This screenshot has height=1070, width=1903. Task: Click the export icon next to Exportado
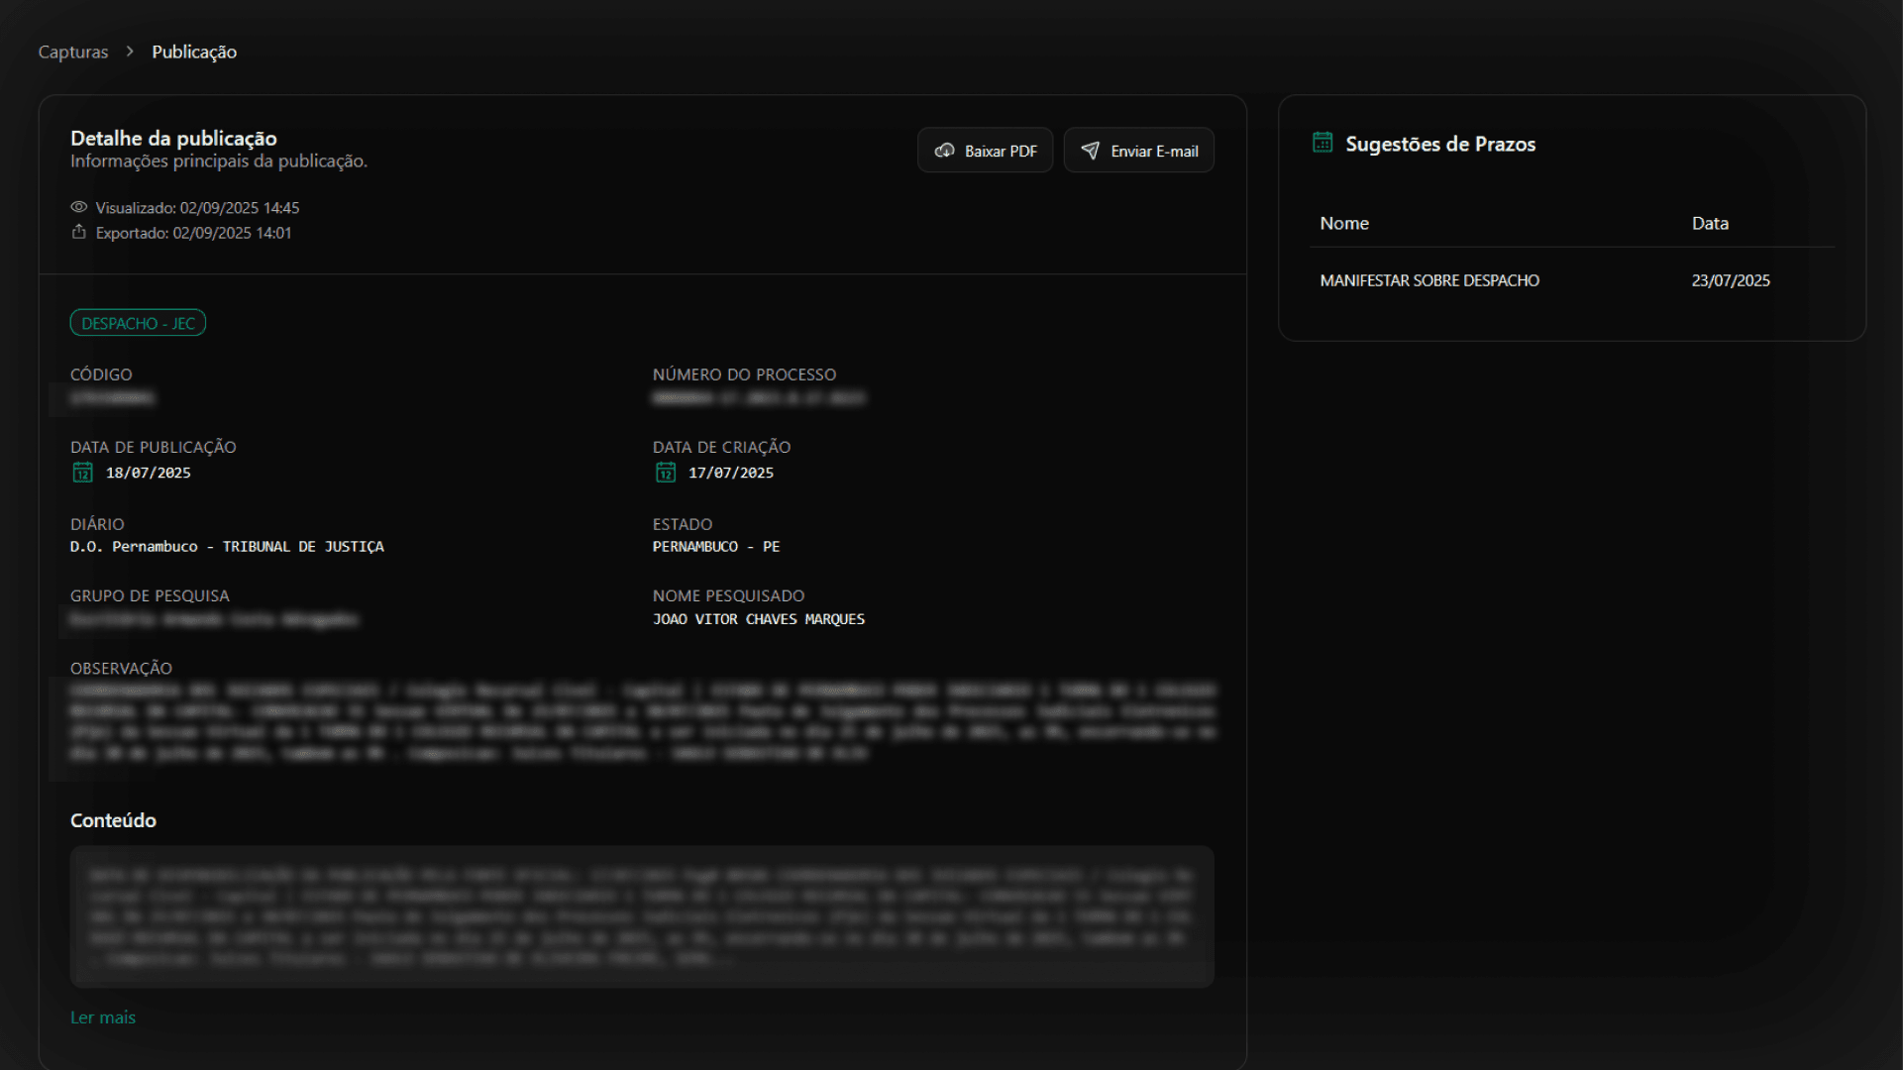click(78, 232)
